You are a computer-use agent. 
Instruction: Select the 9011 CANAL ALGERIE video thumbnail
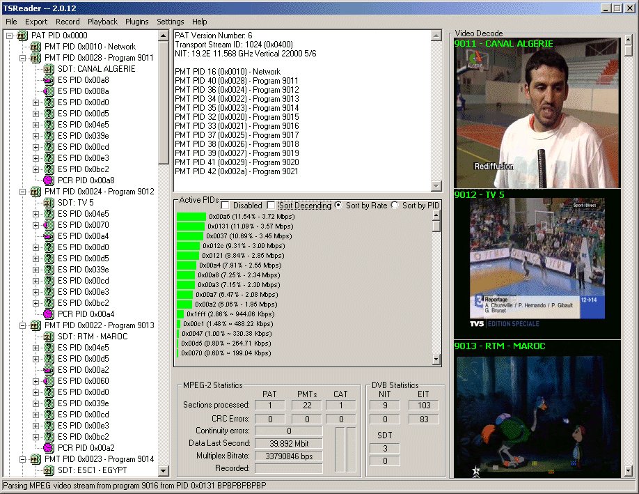[x=537, y=113]
